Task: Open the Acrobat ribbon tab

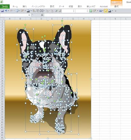Action: (x=104, y=7)
